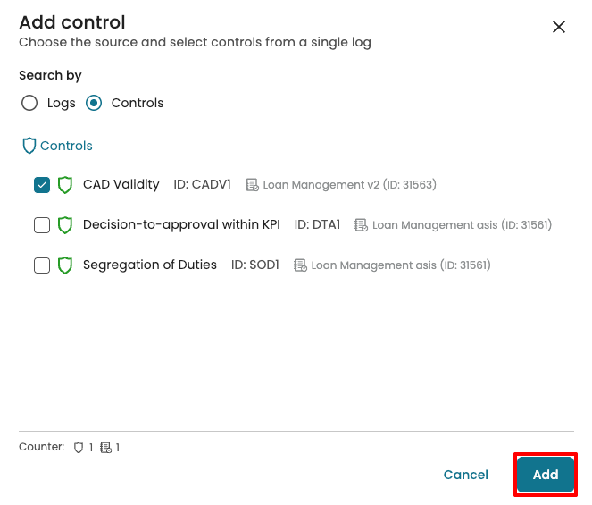The image size is (592, 505).
Task: Select the Controls radio option
Action: coord(94,103)
